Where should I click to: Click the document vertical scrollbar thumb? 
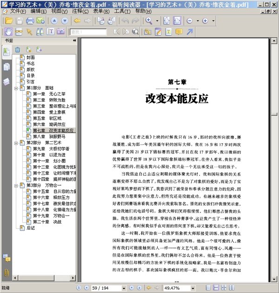[274, 114]
